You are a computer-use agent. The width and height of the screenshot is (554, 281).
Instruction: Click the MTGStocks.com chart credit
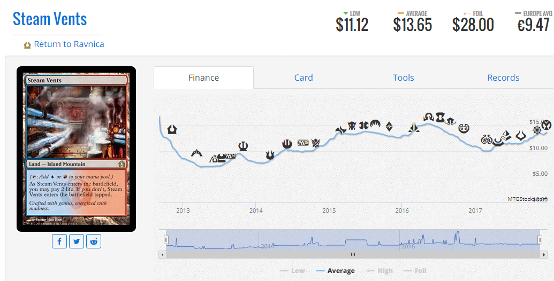pyautogui.click(x=527, y=199)
